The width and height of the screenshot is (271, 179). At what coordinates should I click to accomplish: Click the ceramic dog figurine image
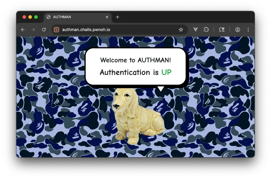tap(138, 116)
